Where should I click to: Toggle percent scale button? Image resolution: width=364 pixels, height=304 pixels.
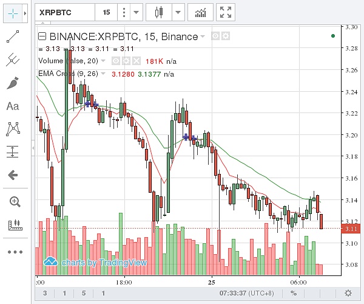[294, 293]
